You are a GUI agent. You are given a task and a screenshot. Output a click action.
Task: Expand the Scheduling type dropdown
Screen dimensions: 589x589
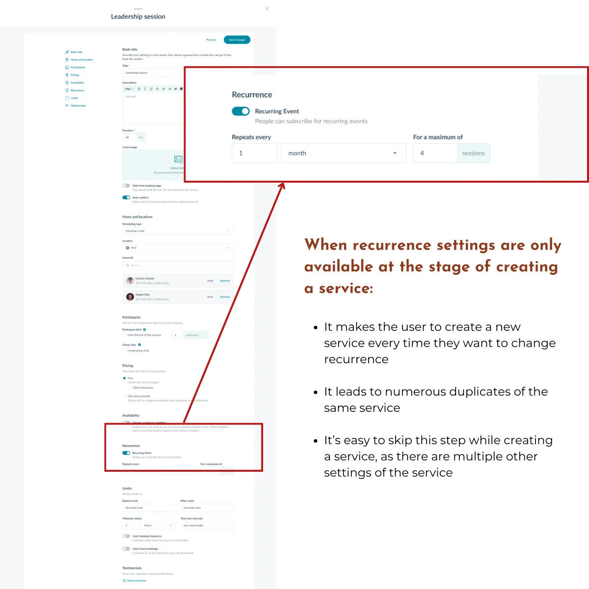(x=178, y=231)
